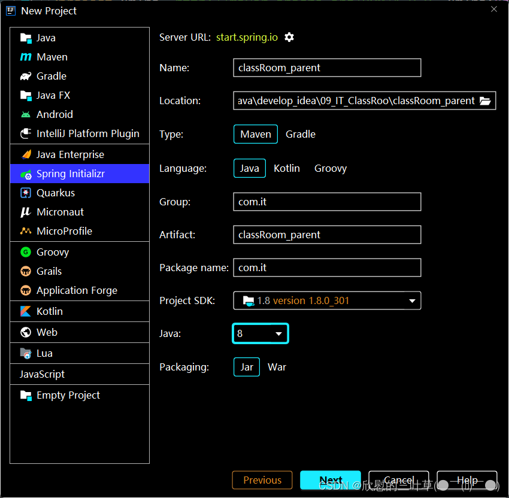
Task: Open the start.spring.io server link
Action: (x=247, y=37)
